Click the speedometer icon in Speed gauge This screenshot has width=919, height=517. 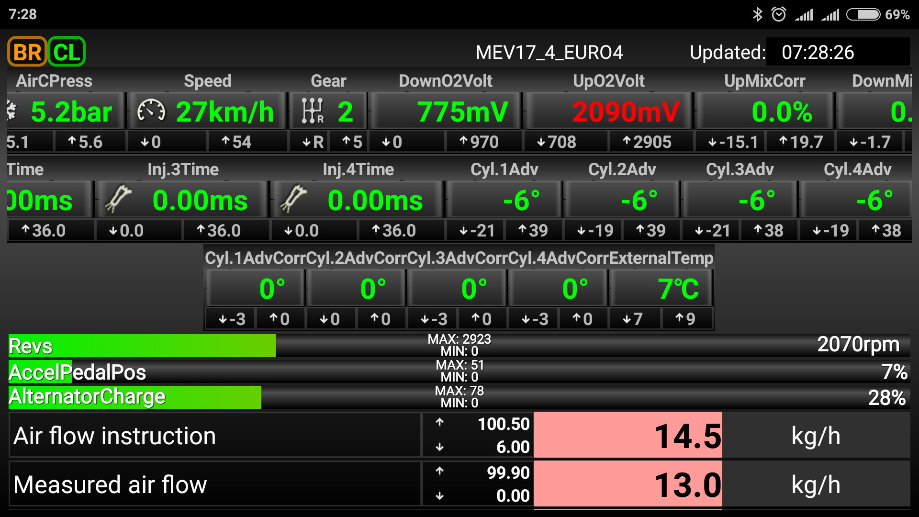click(151, 112)
